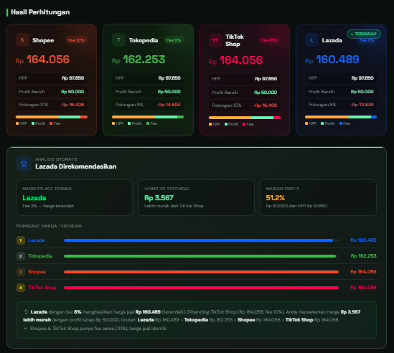This screenshot has height=353, width=394.
Task: Click the Shopee 'S' logo icon
Action: click(22, 40)
